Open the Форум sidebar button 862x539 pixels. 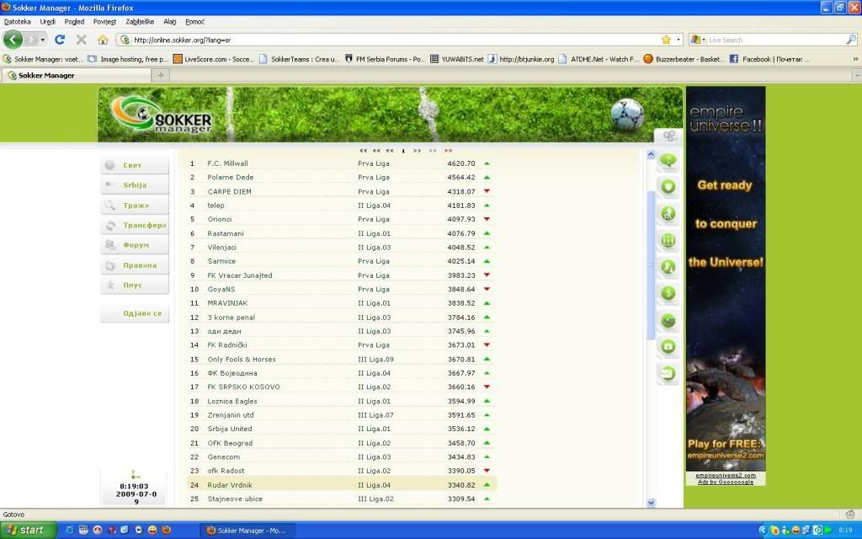[135, 245]
